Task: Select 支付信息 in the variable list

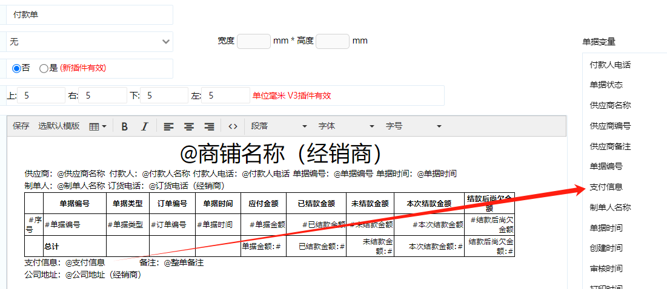Action: 606,187
